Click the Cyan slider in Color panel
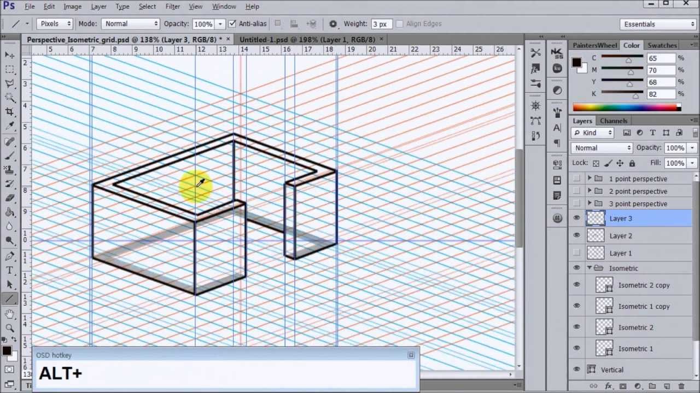Viewport: 700px width, 393px height. tap(622, 58)
